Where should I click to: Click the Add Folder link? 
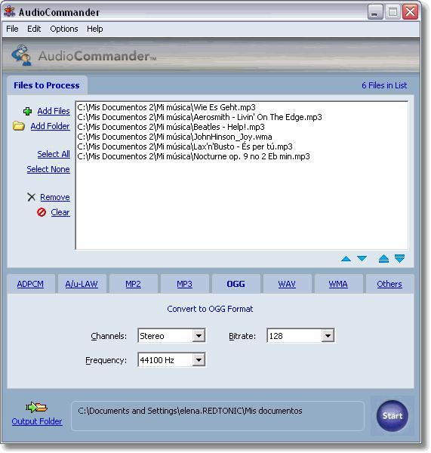click(51, 126)
